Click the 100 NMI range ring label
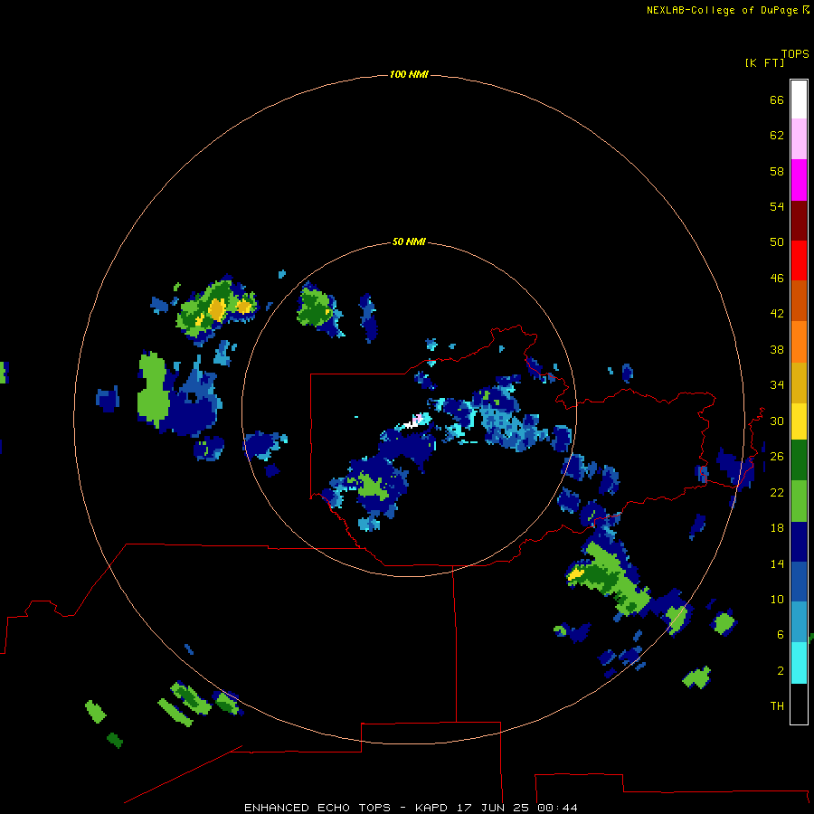This screenshot has height=814, width=814. (x=409, y=74)
